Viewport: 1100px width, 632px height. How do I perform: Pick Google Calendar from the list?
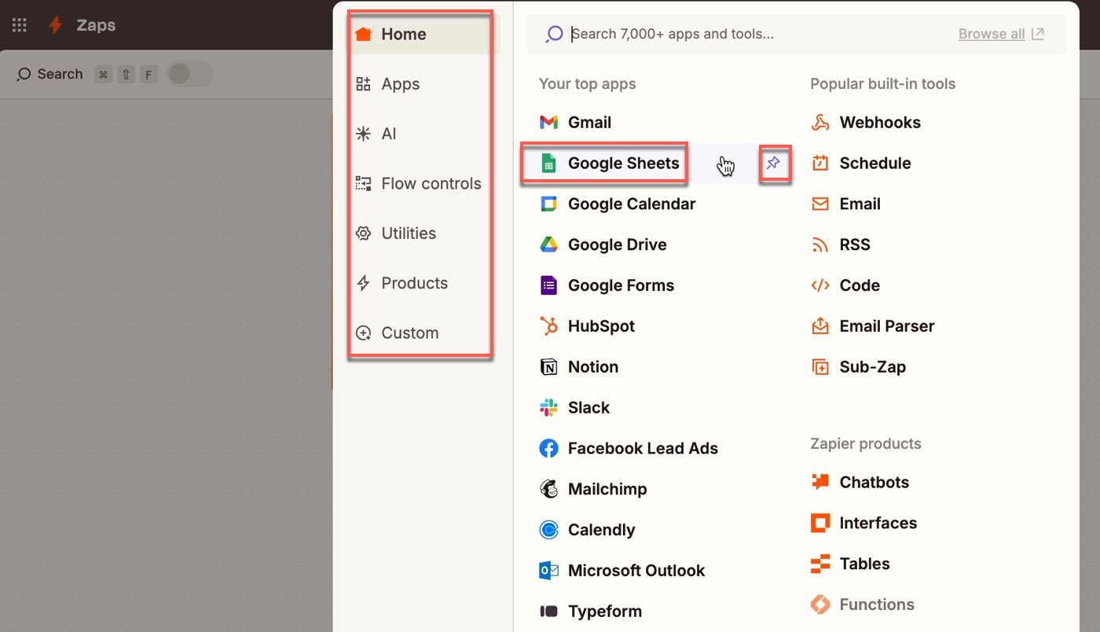pos(618,204)
